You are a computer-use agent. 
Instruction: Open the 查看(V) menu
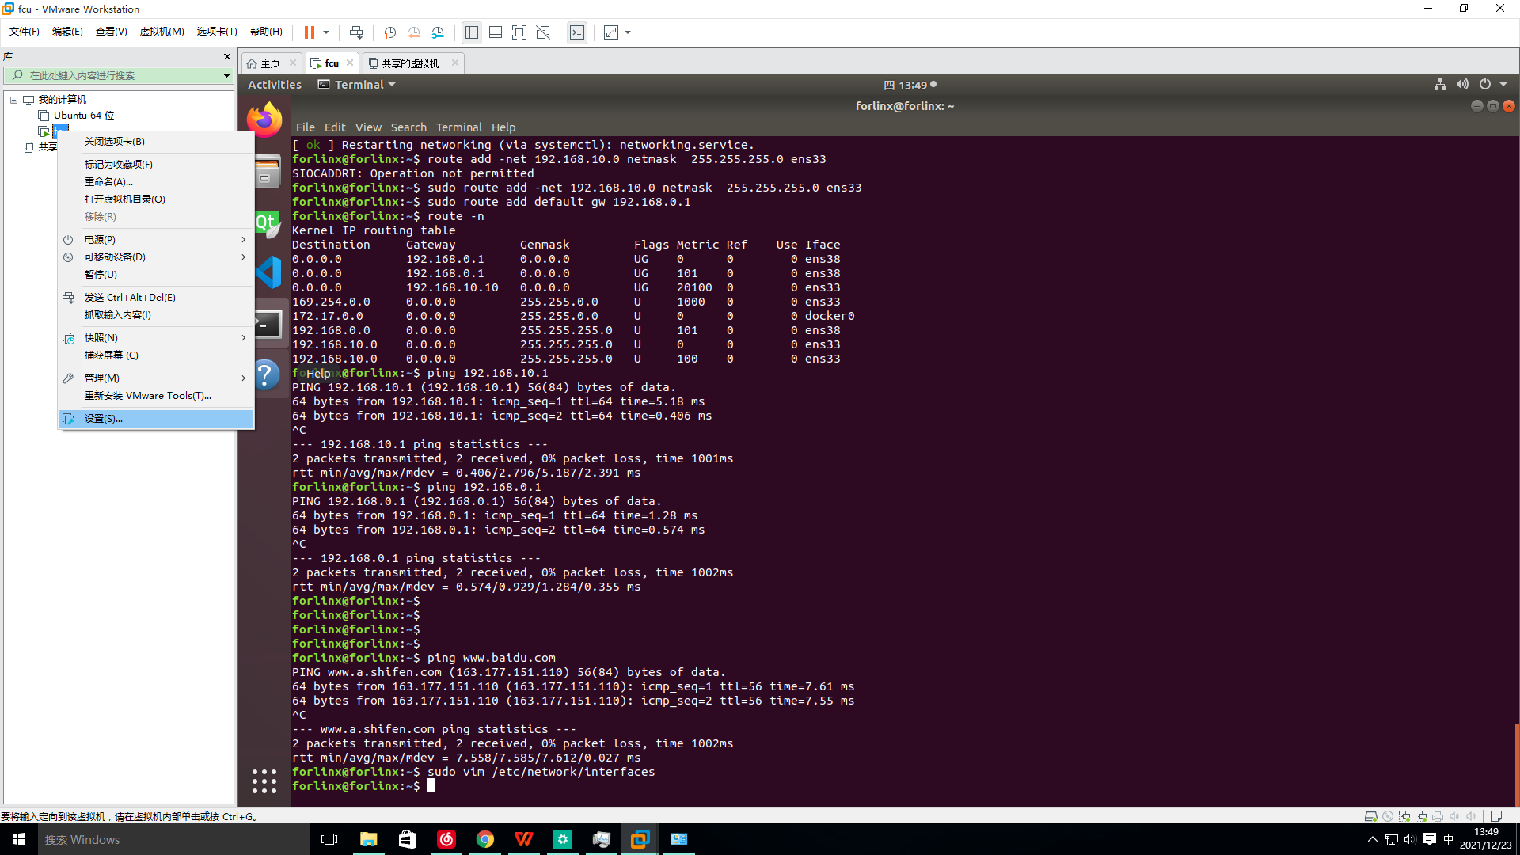click(x=111, y=32)
